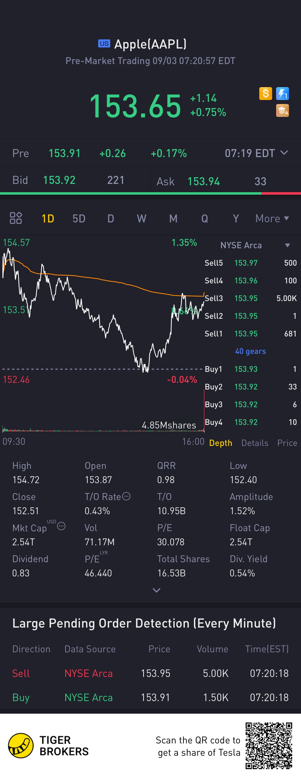Tap the P/E LYR value 46.440
301x778 pixels.
coord(98,573)
